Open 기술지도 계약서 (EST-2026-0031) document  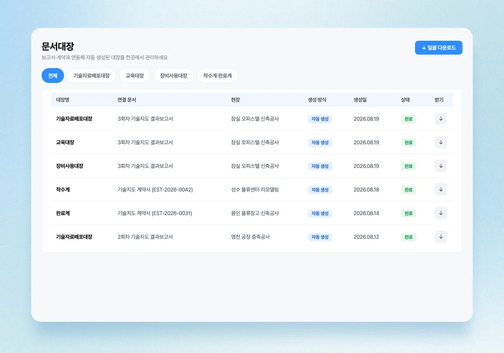point(155,213)
